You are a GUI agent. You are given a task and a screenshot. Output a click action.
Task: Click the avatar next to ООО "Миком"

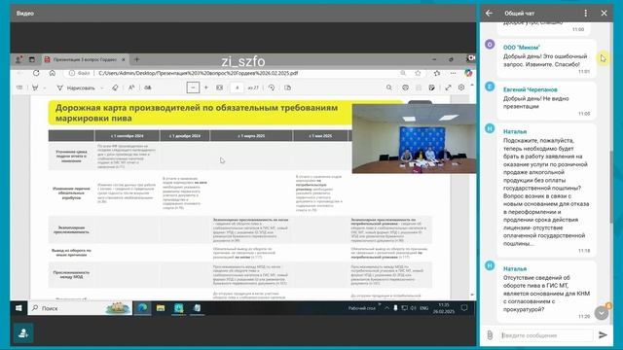490,45
